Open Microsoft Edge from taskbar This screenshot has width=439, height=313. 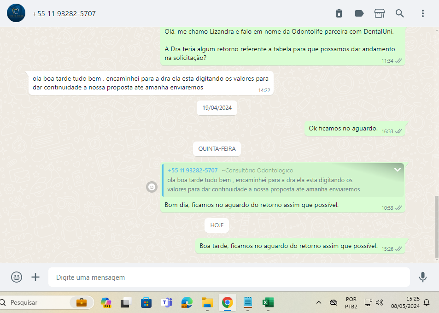coord(187,303)
